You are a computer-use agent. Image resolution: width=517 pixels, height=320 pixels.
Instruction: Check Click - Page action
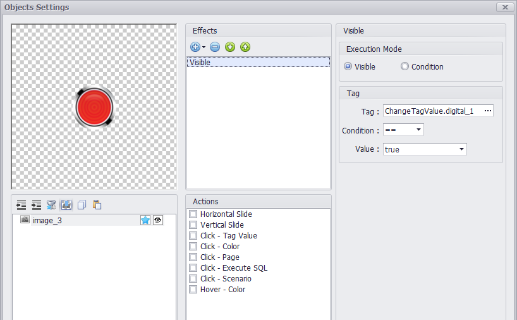193,257
